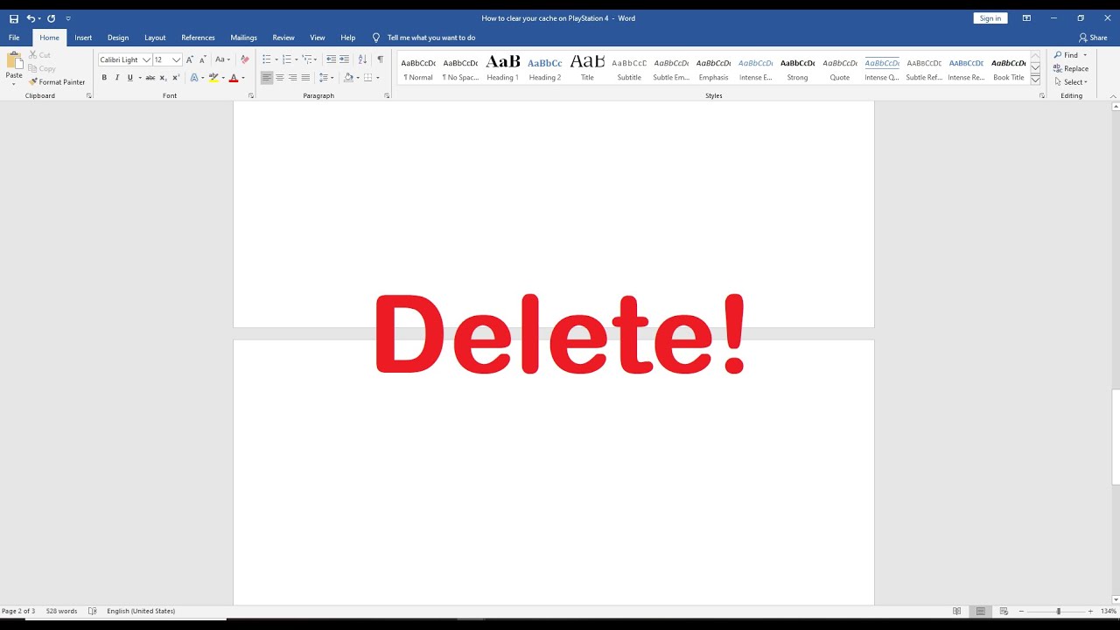Open the font size dropdown

click(x=176, y=59)
